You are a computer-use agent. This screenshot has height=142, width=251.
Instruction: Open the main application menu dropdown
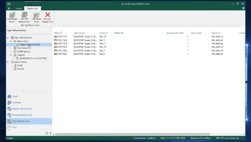tap(9, 8)
